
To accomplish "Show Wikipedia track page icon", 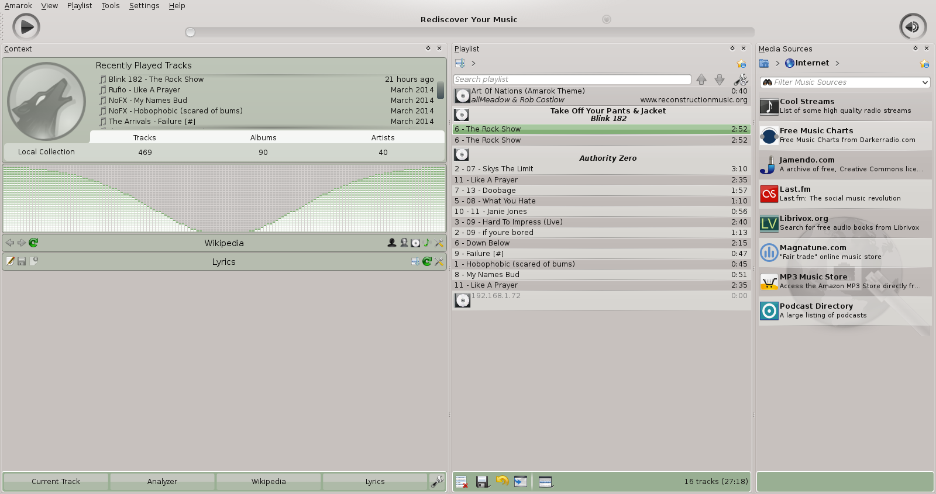I will pyautogui.click(x=427, y=243).
